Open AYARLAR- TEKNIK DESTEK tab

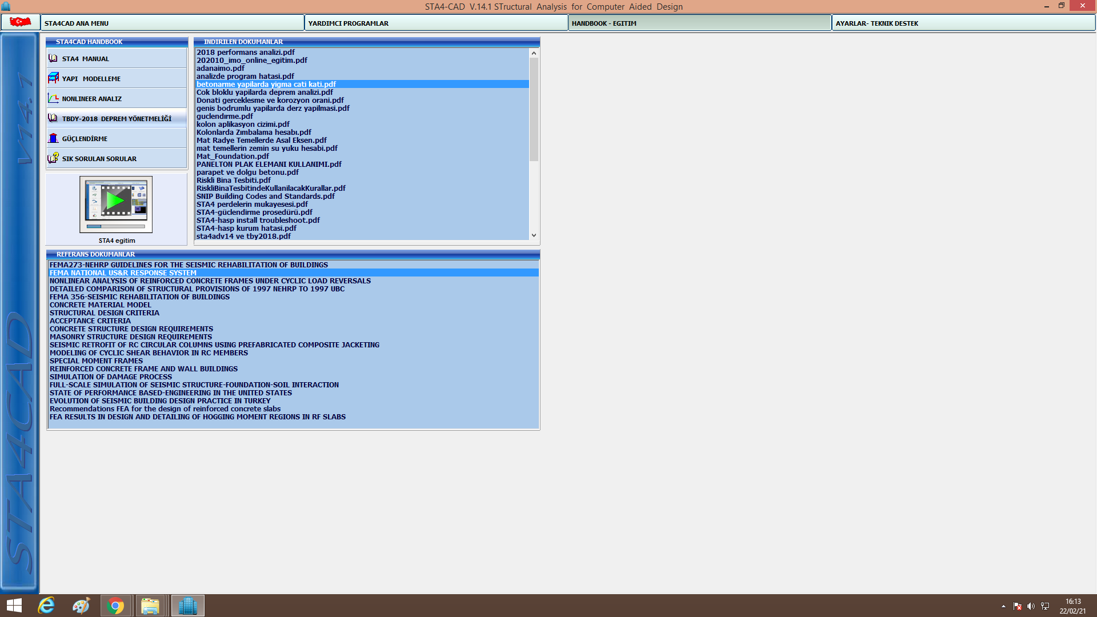click(963, 23)
